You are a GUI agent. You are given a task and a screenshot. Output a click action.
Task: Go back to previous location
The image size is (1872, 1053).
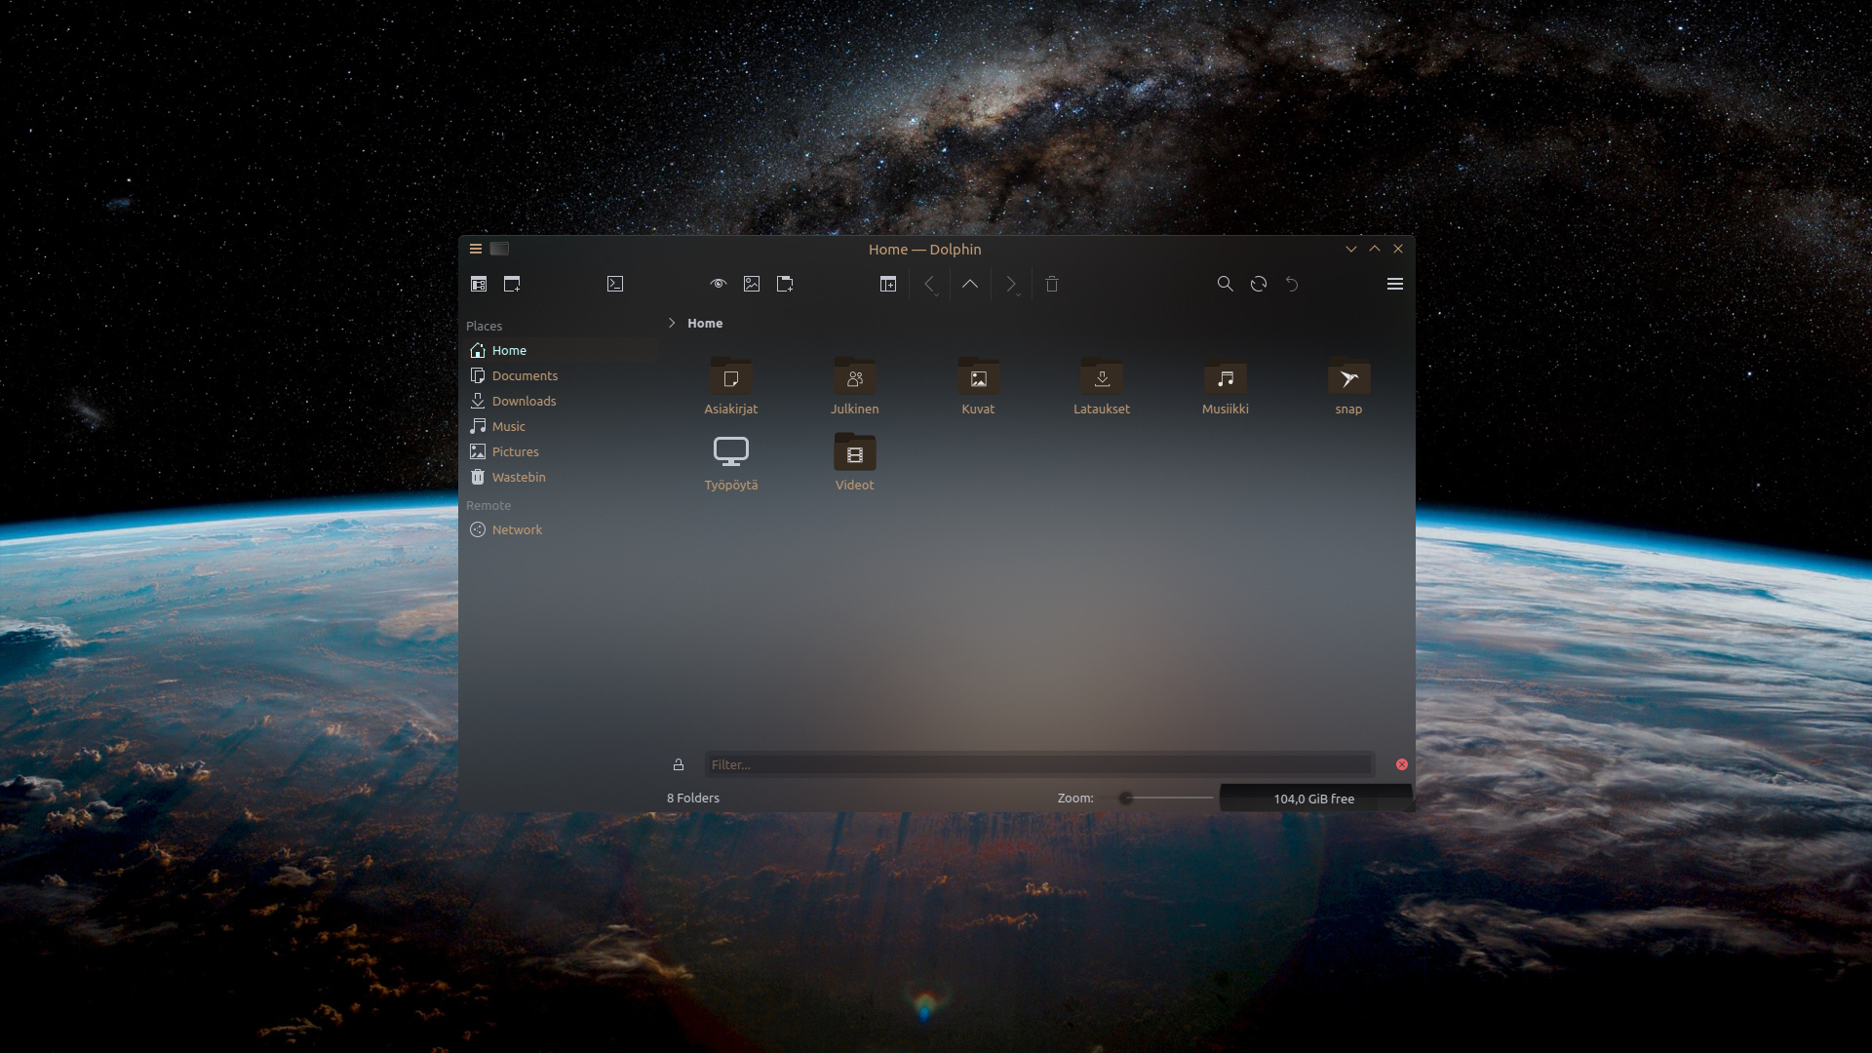tap(929, 284)
